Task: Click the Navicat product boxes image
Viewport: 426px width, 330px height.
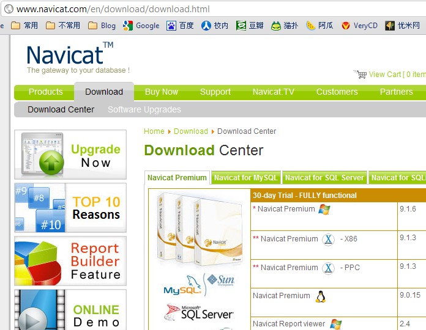Action: tap(200, 230)
